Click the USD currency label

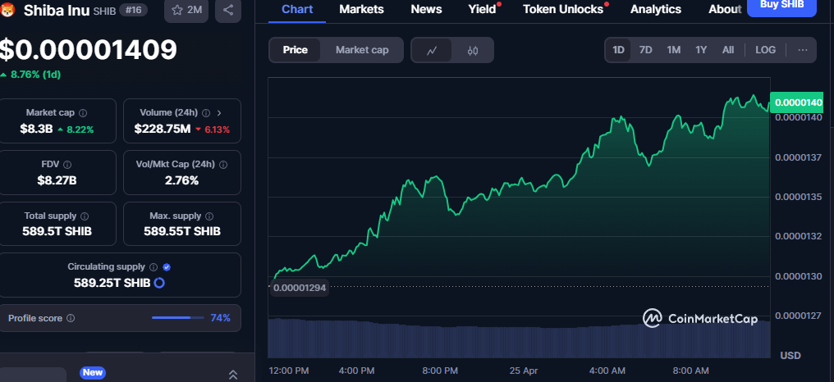coord(790,356)
